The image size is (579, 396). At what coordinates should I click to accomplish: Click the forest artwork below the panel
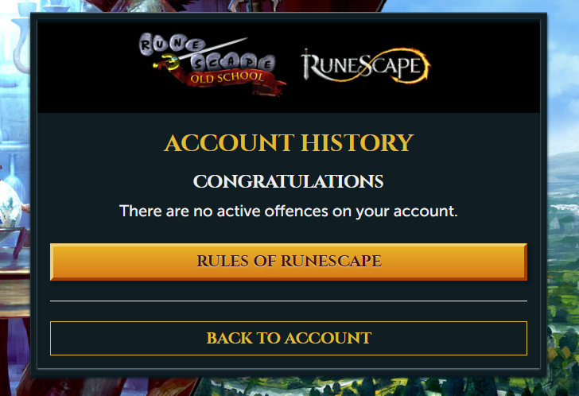click(369, 386)
